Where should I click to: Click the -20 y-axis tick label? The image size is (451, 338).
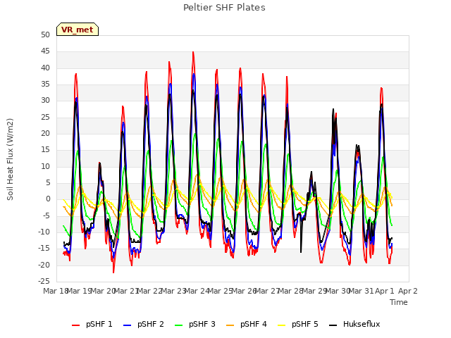44,265
